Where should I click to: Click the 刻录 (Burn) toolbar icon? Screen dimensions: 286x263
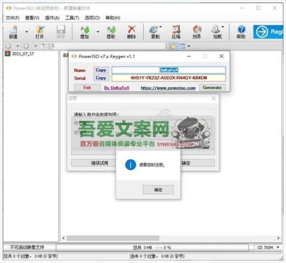197,32
